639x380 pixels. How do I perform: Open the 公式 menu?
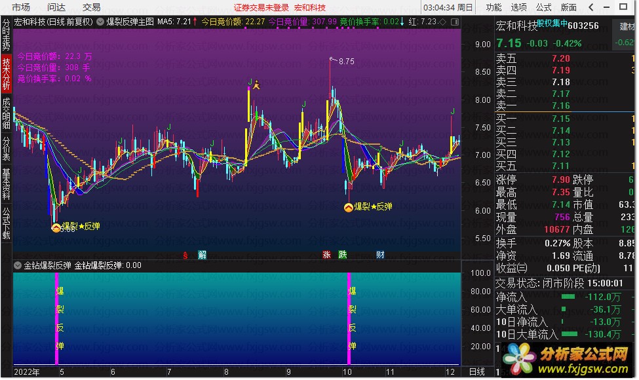[x=543, y=7]
